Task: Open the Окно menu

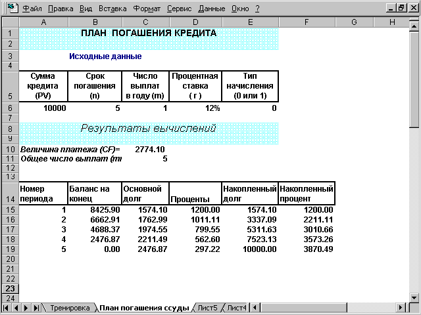Action: click(x=240, y=9)
